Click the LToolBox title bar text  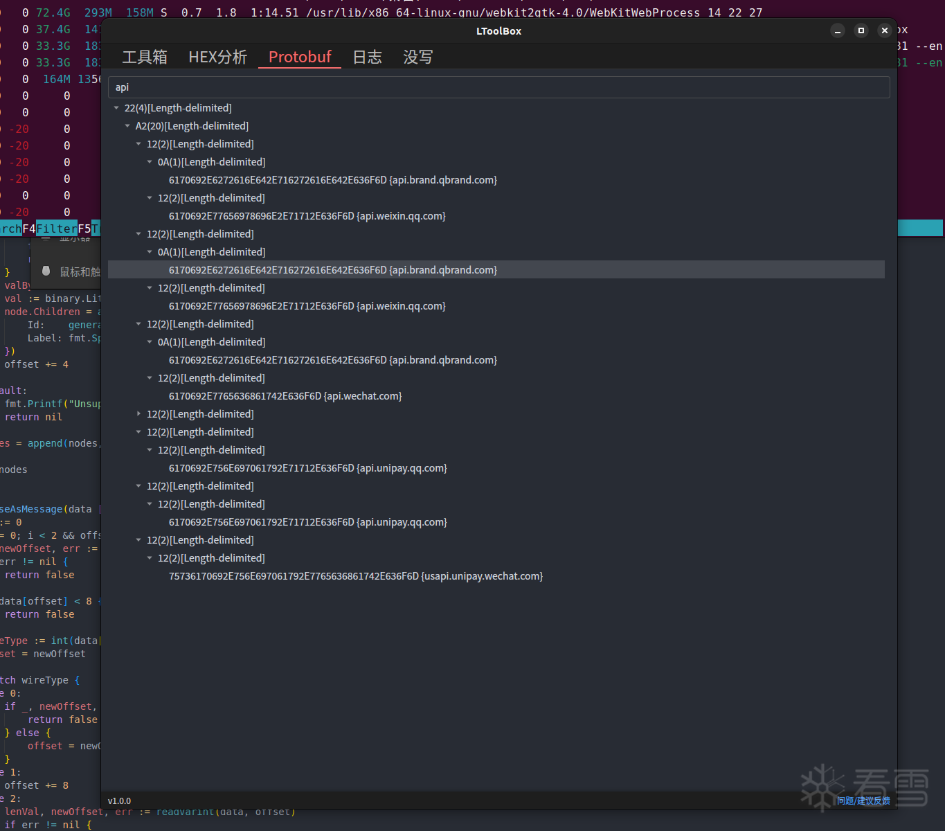498,31
